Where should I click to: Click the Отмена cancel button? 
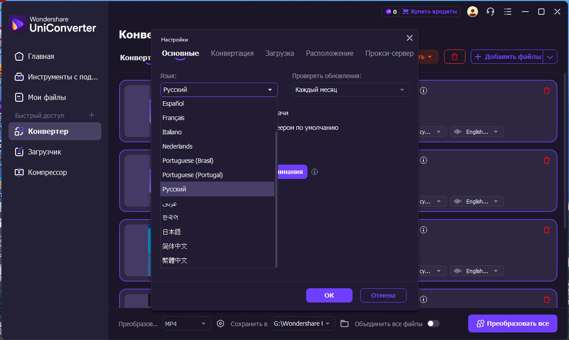383,295
